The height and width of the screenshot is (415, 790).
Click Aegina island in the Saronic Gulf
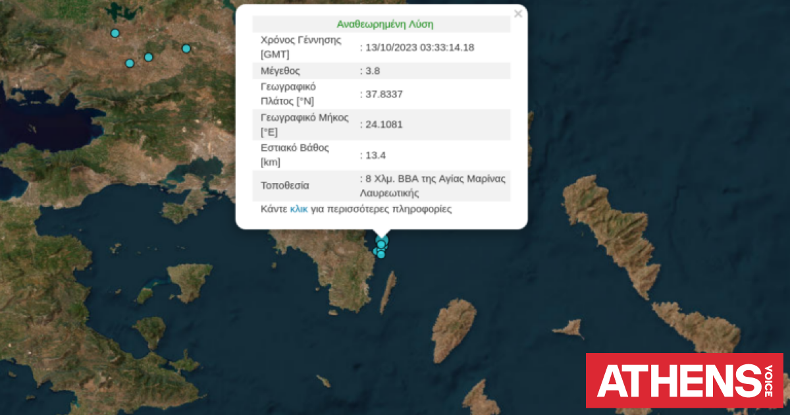tap(190, 281)
